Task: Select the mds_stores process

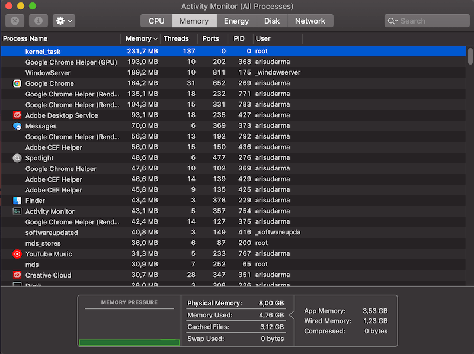Action: [x=233, y=243]
